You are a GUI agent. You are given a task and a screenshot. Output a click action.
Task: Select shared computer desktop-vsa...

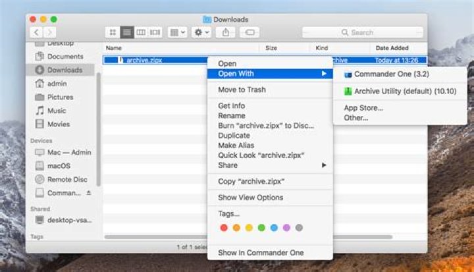(x=64, y=220)
